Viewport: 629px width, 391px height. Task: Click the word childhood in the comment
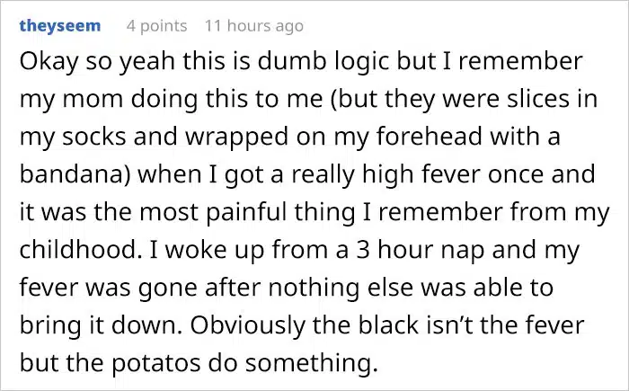[78, 250]
